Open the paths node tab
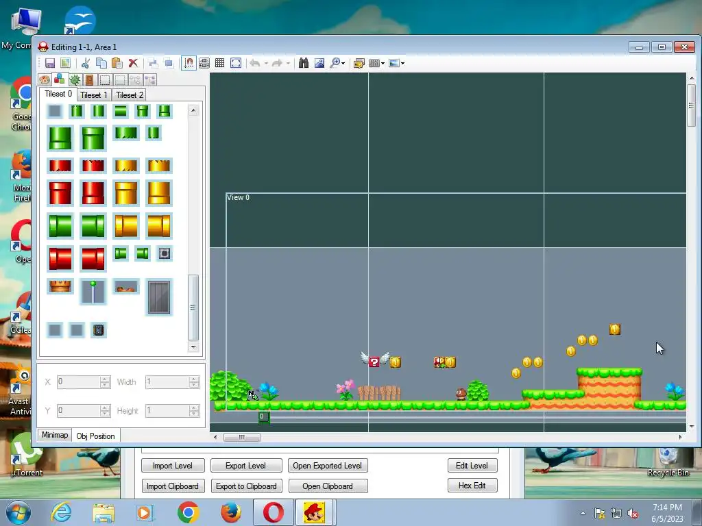The height and width of the screenshot is (526, 702). (135, 80)
